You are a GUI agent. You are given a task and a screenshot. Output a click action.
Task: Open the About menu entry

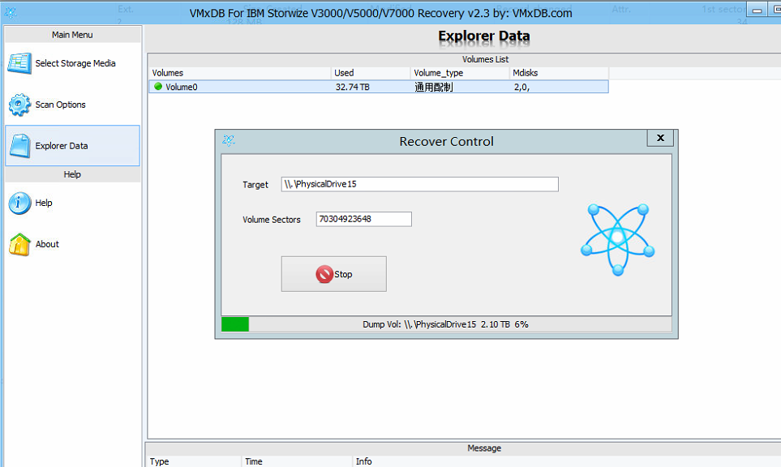coord(72,245)
